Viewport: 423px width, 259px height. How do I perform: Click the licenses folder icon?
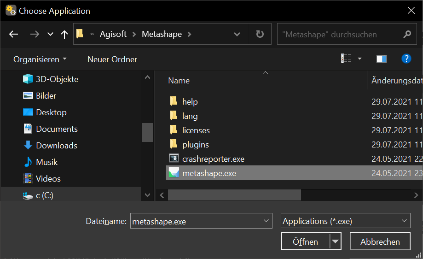click(174, 129)
